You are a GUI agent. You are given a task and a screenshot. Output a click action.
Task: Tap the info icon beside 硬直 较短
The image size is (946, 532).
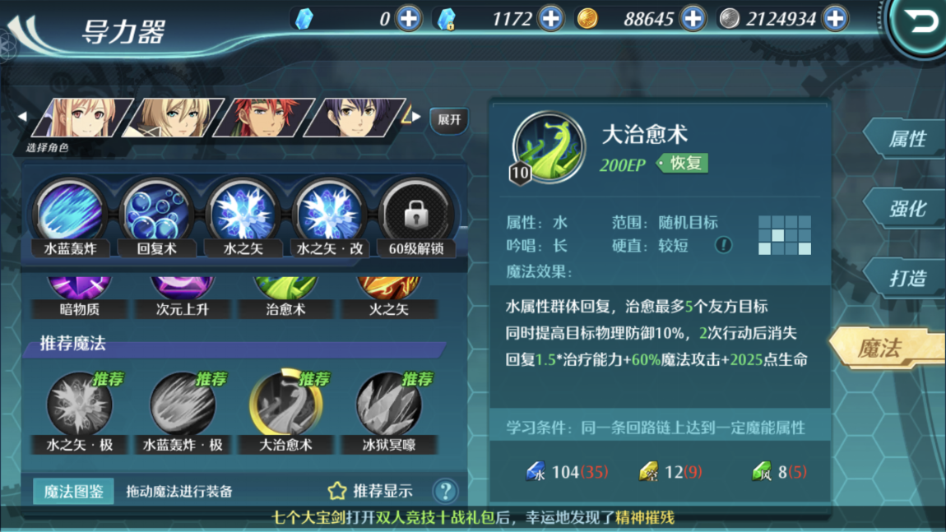[x=723, y=245]
